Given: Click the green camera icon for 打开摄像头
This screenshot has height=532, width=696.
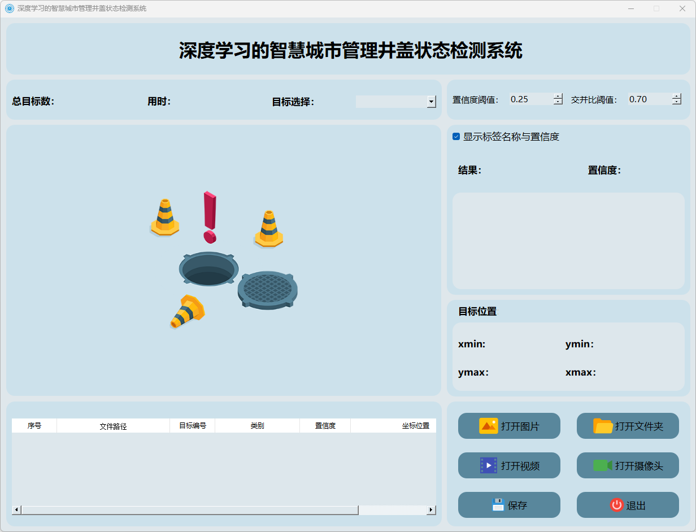Looking at the screenshot, I should 602,465.
